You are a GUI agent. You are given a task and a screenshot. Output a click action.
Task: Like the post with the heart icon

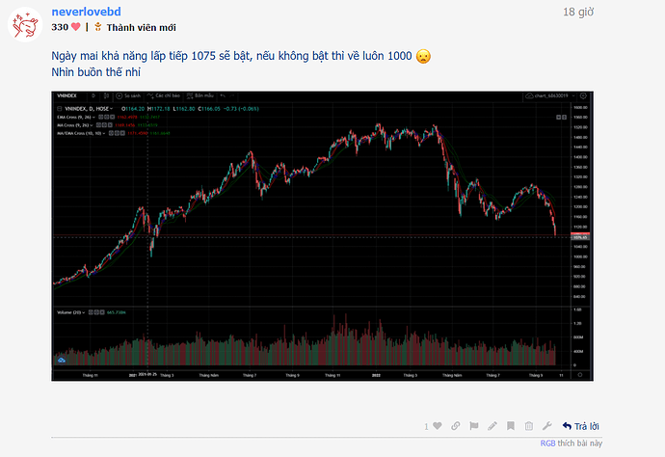pos(438,425)
